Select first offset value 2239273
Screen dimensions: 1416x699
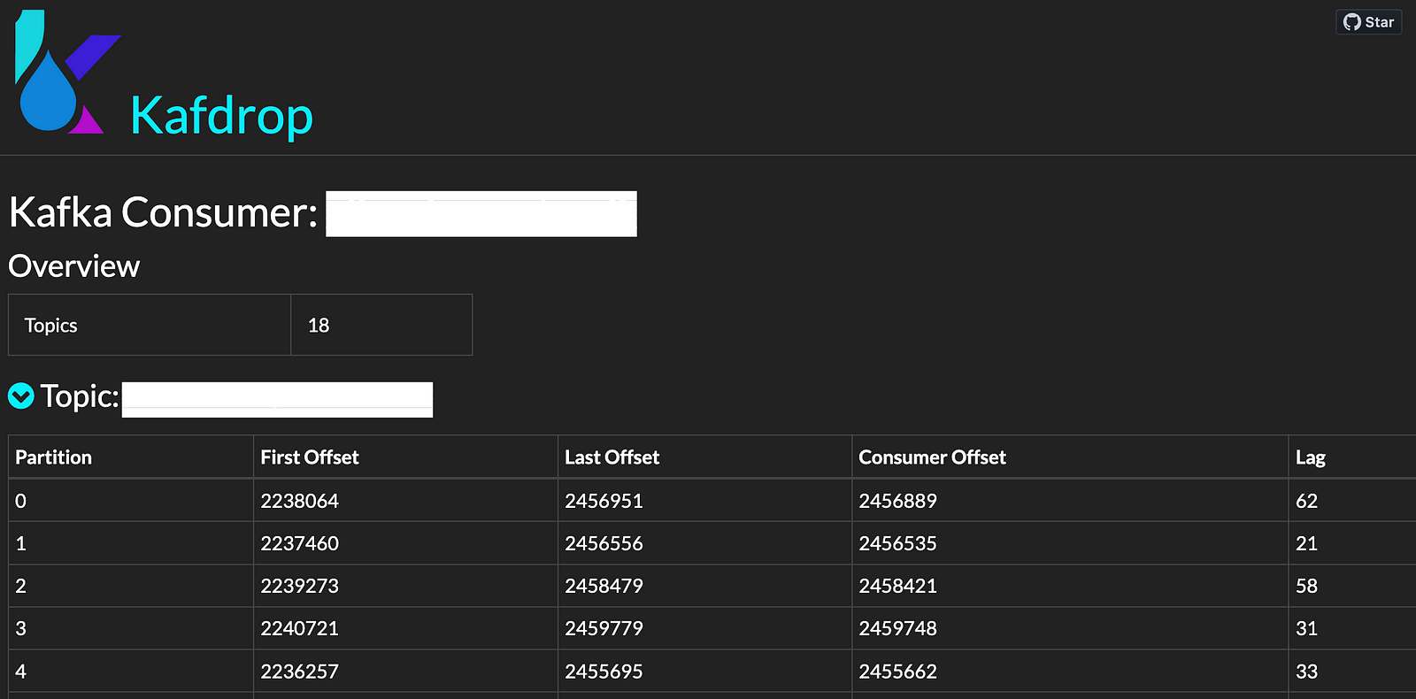click(300, 586)
